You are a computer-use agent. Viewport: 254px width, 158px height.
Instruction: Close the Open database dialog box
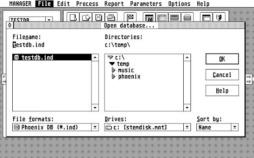coord(10,25)
